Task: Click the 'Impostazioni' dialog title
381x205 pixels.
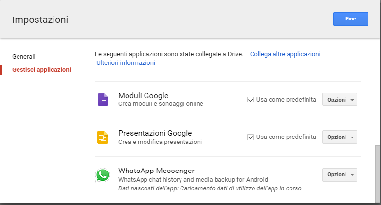Action: (x=40, y=19)
